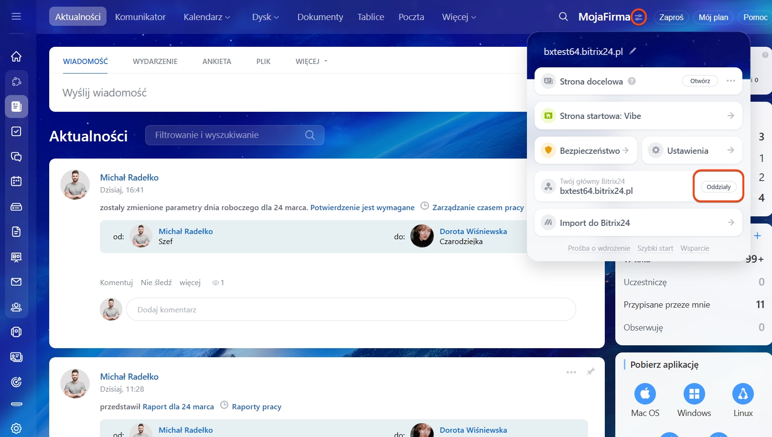Pin the second post by Michał Radełko

pyautogui.click(x=590, y=372)
